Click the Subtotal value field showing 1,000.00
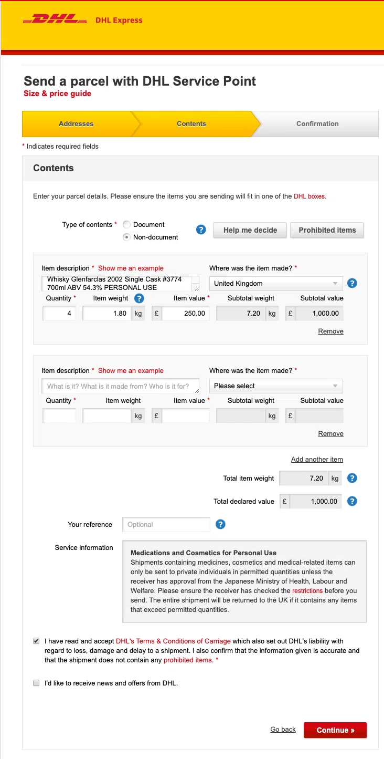The image size is (384, 759). pos(319,314)
